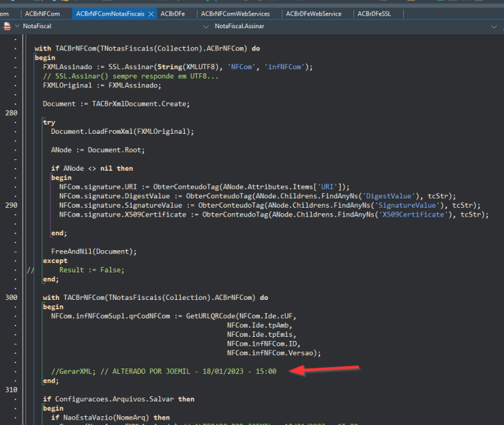Open the ACBrNFComWebServices tab
504x425 pixels.
[x=235, y=14]
